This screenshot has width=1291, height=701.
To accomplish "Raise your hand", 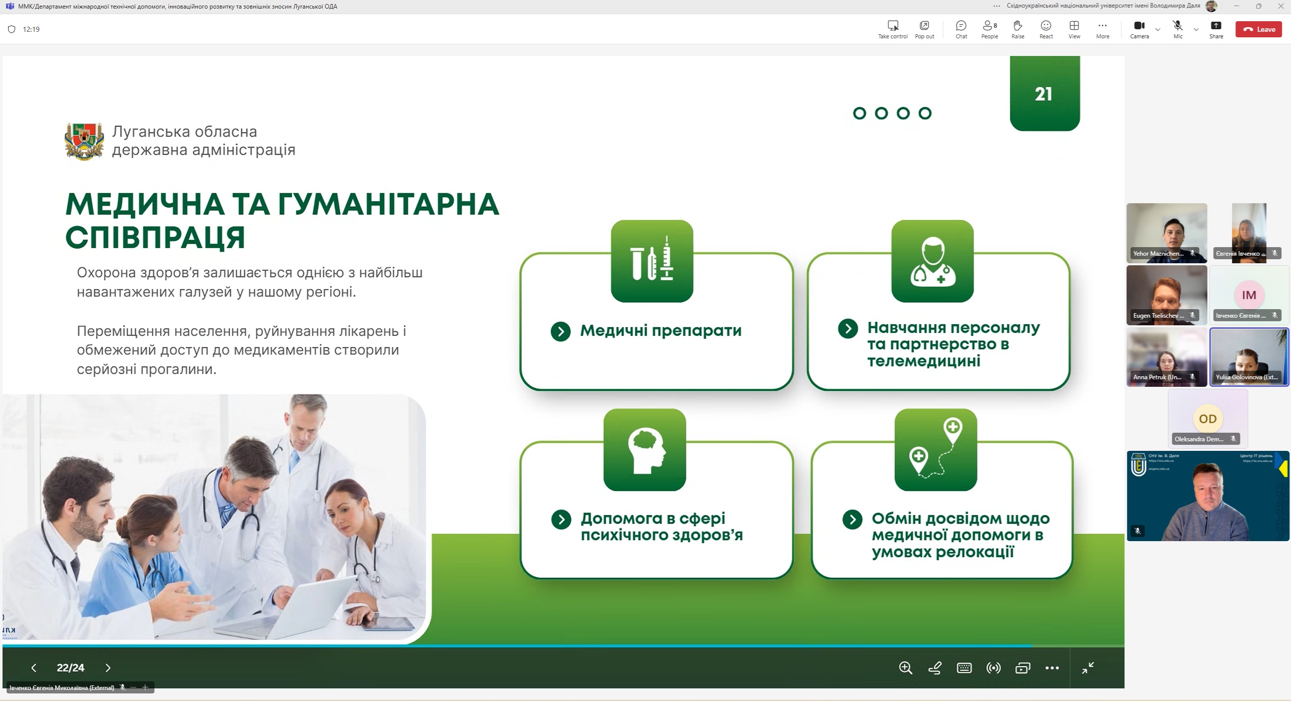I will coord(1017,29).
